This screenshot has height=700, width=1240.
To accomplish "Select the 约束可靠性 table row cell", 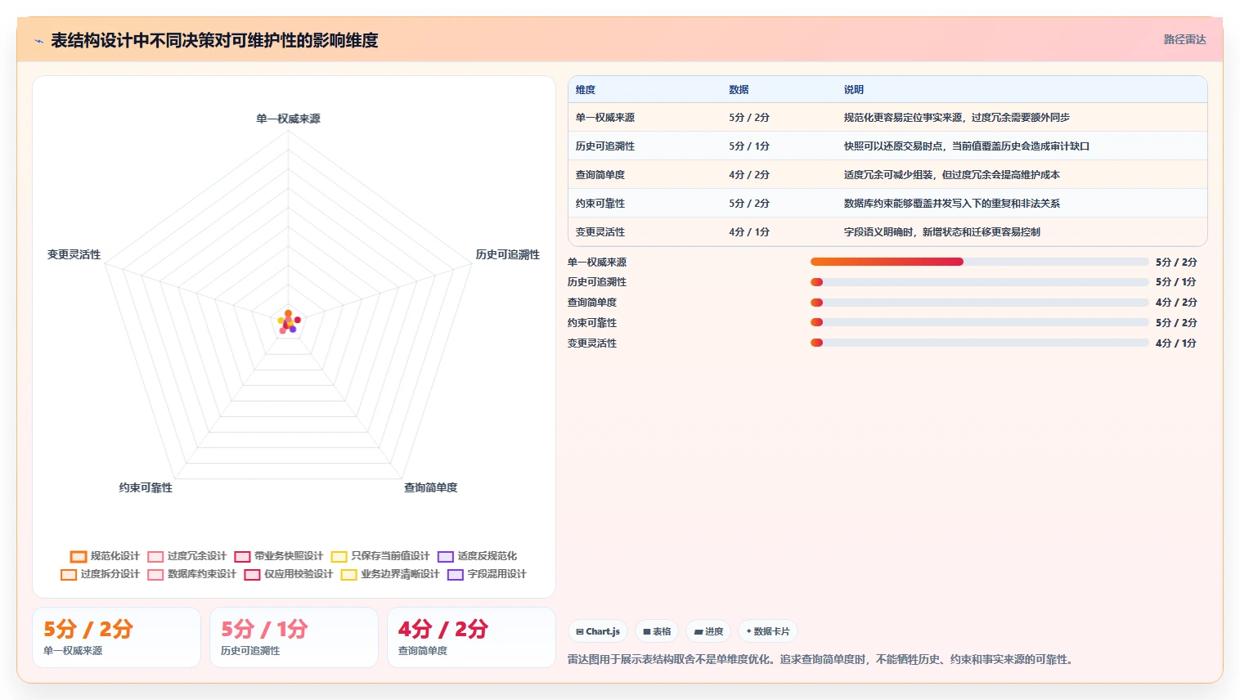I will pos(600,204).
